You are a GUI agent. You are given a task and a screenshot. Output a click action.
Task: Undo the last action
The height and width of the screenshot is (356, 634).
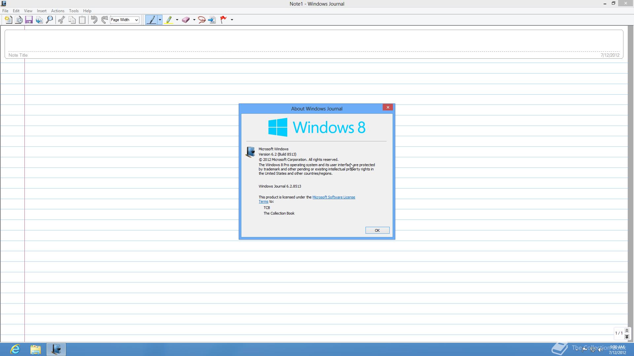[x=94, y=20]
